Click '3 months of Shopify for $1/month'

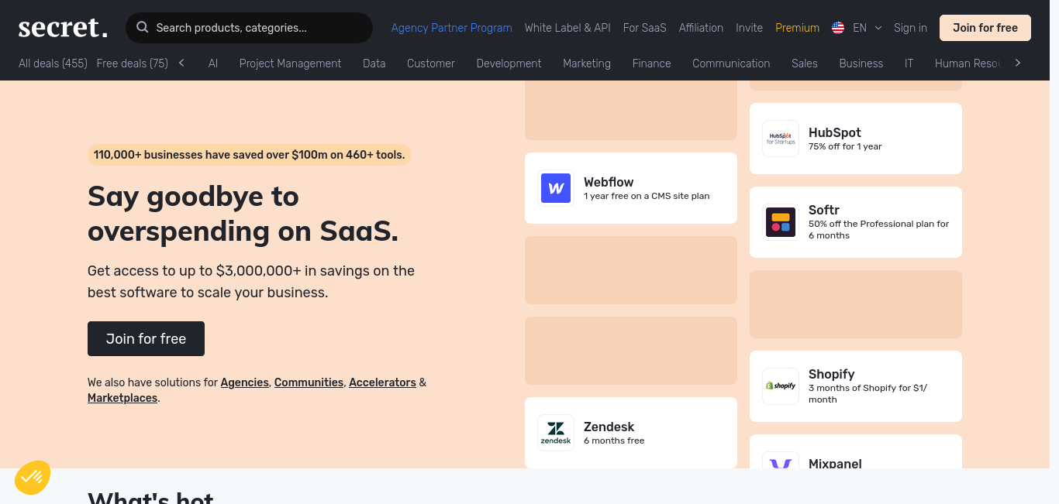click(x=868, y=394)
